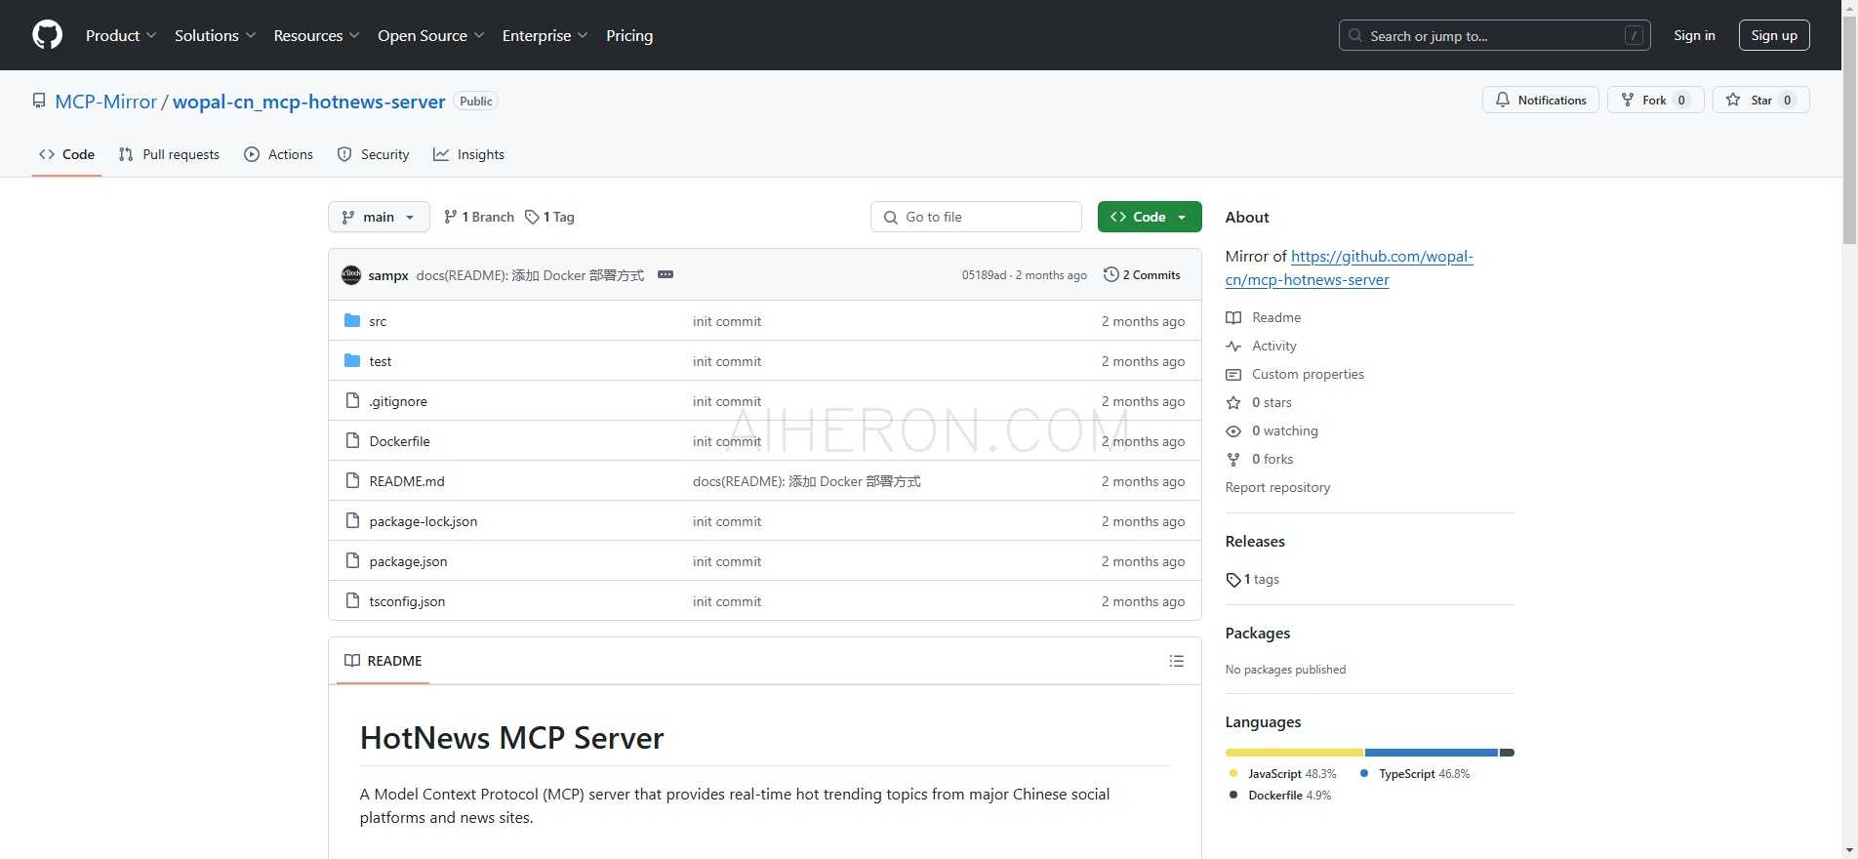
Task: Click the Dockerfile file icon
Action: 352,440
